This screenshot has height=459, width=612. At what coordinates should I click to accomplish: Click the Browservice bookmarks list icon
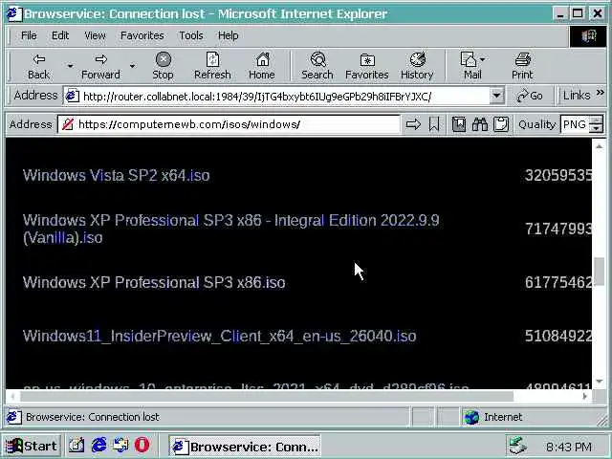[x=459, y=124]
